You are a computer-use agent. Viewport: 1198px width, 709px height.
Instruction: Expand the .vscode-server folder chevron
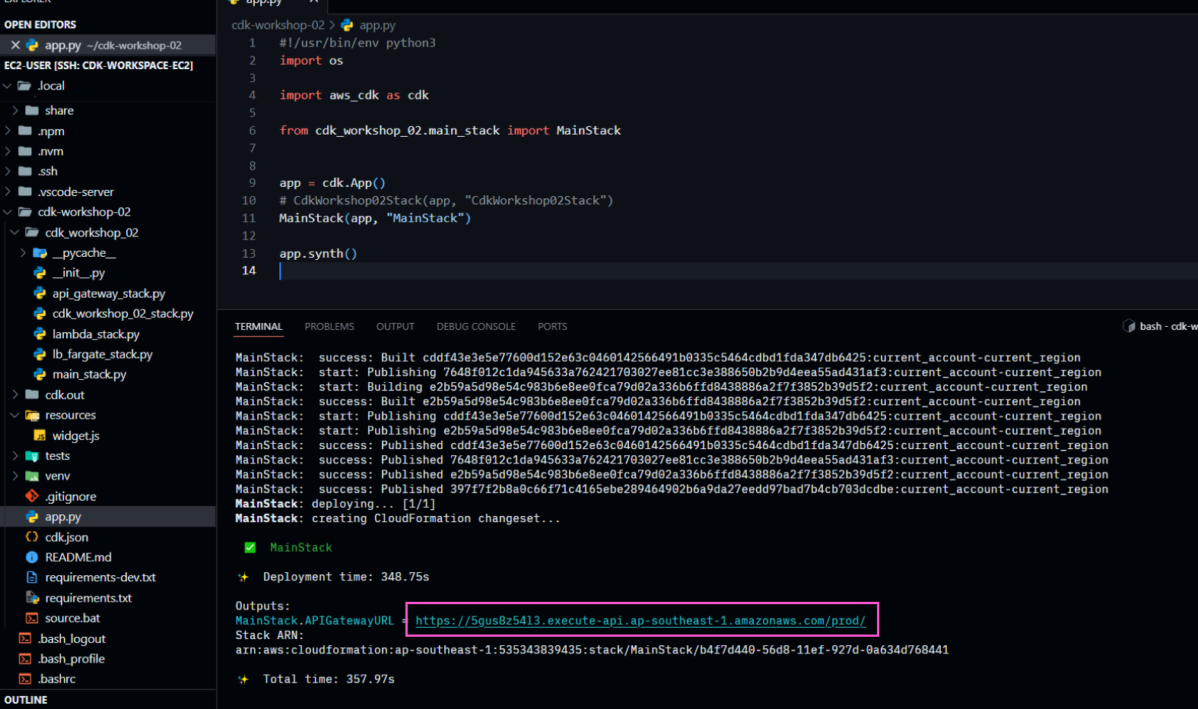[8, 191]
